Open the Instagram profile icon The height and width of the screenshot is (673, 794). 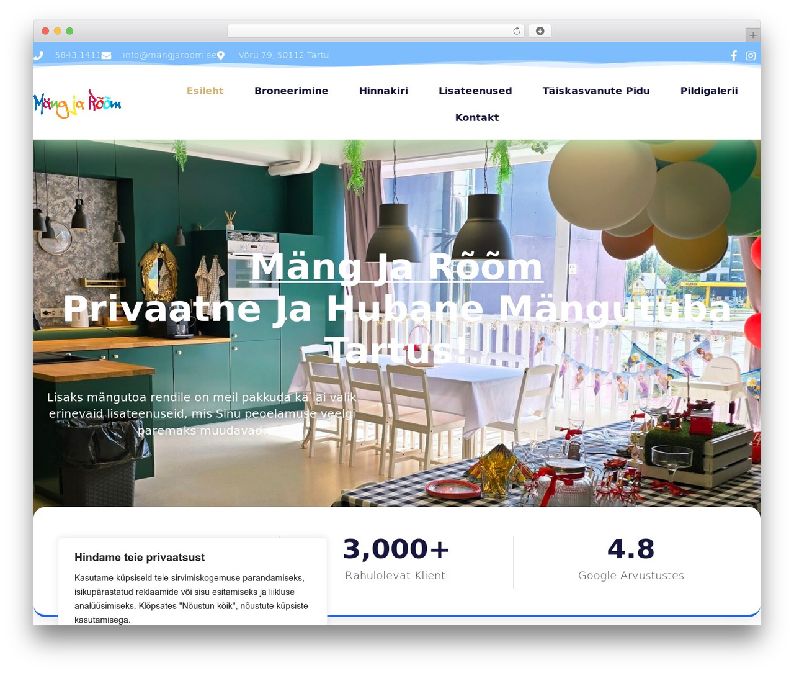[x=751, y=56]
